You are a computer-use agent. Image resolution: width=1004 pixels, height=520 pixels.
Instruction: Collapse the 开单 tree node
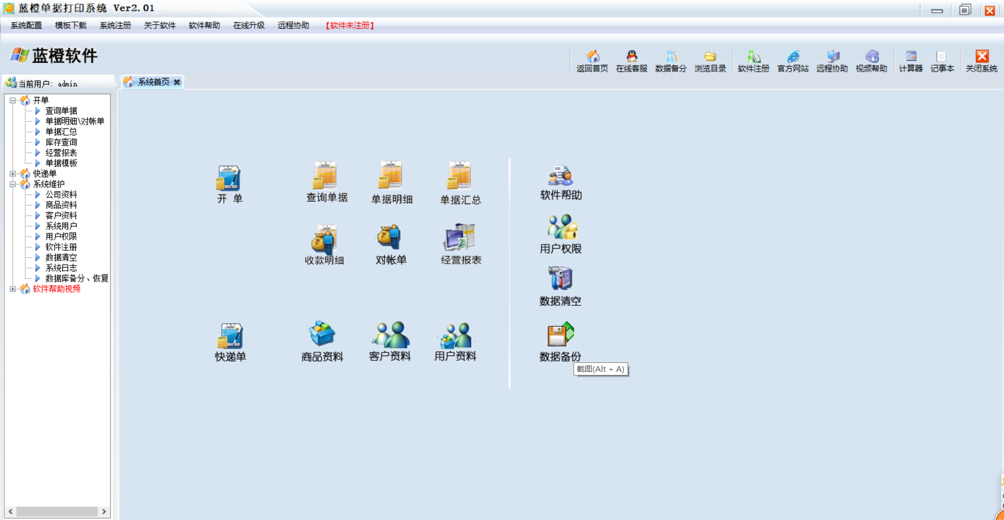pyautogui.click(x=13, y=100)
